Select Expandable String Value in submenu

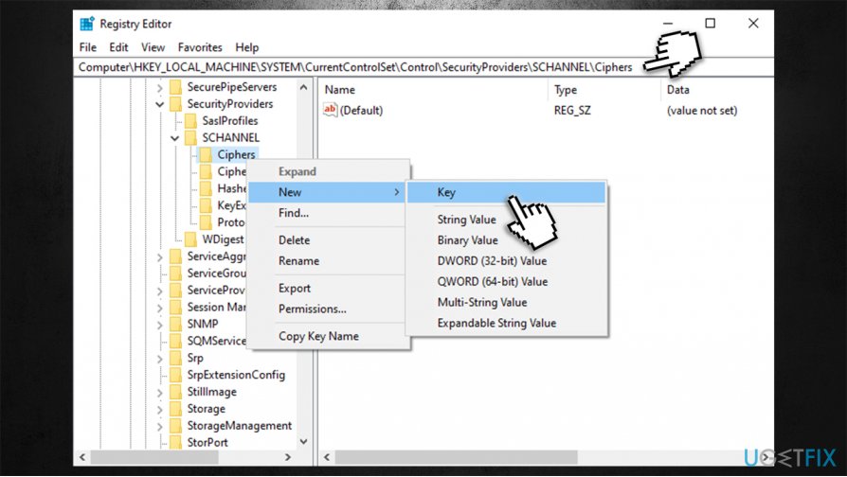pos(506,324)
